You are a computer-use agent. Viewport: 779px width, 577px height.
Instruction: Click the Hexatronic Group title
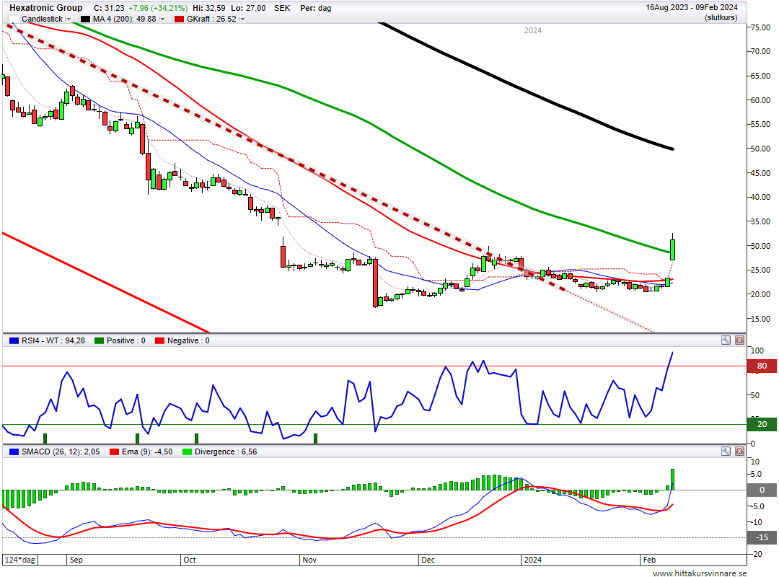[x=45, y=7]
